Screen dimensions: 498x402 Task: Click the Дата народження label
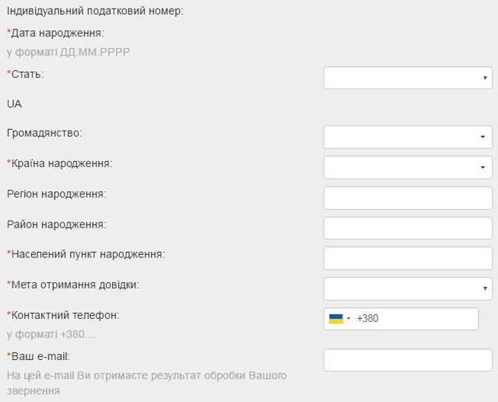[x=55, y=33]
